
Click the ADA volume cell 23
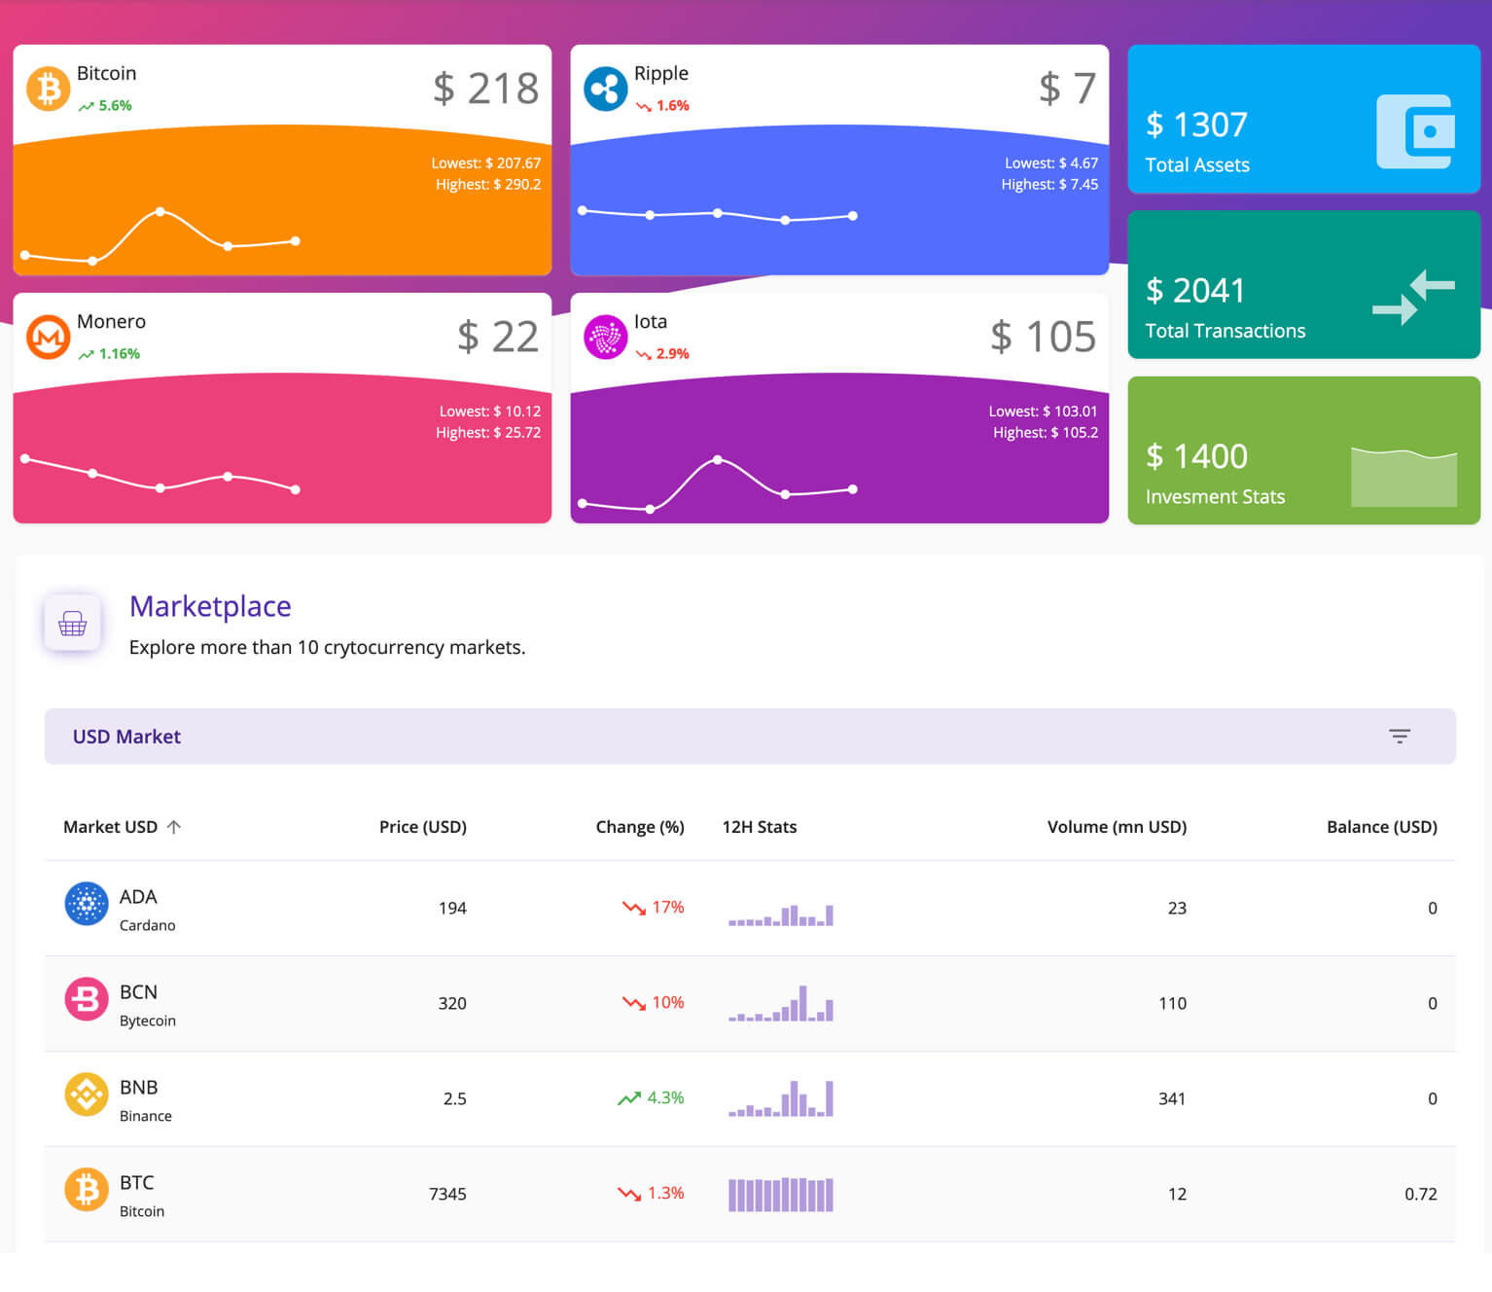pos(1177,908)
